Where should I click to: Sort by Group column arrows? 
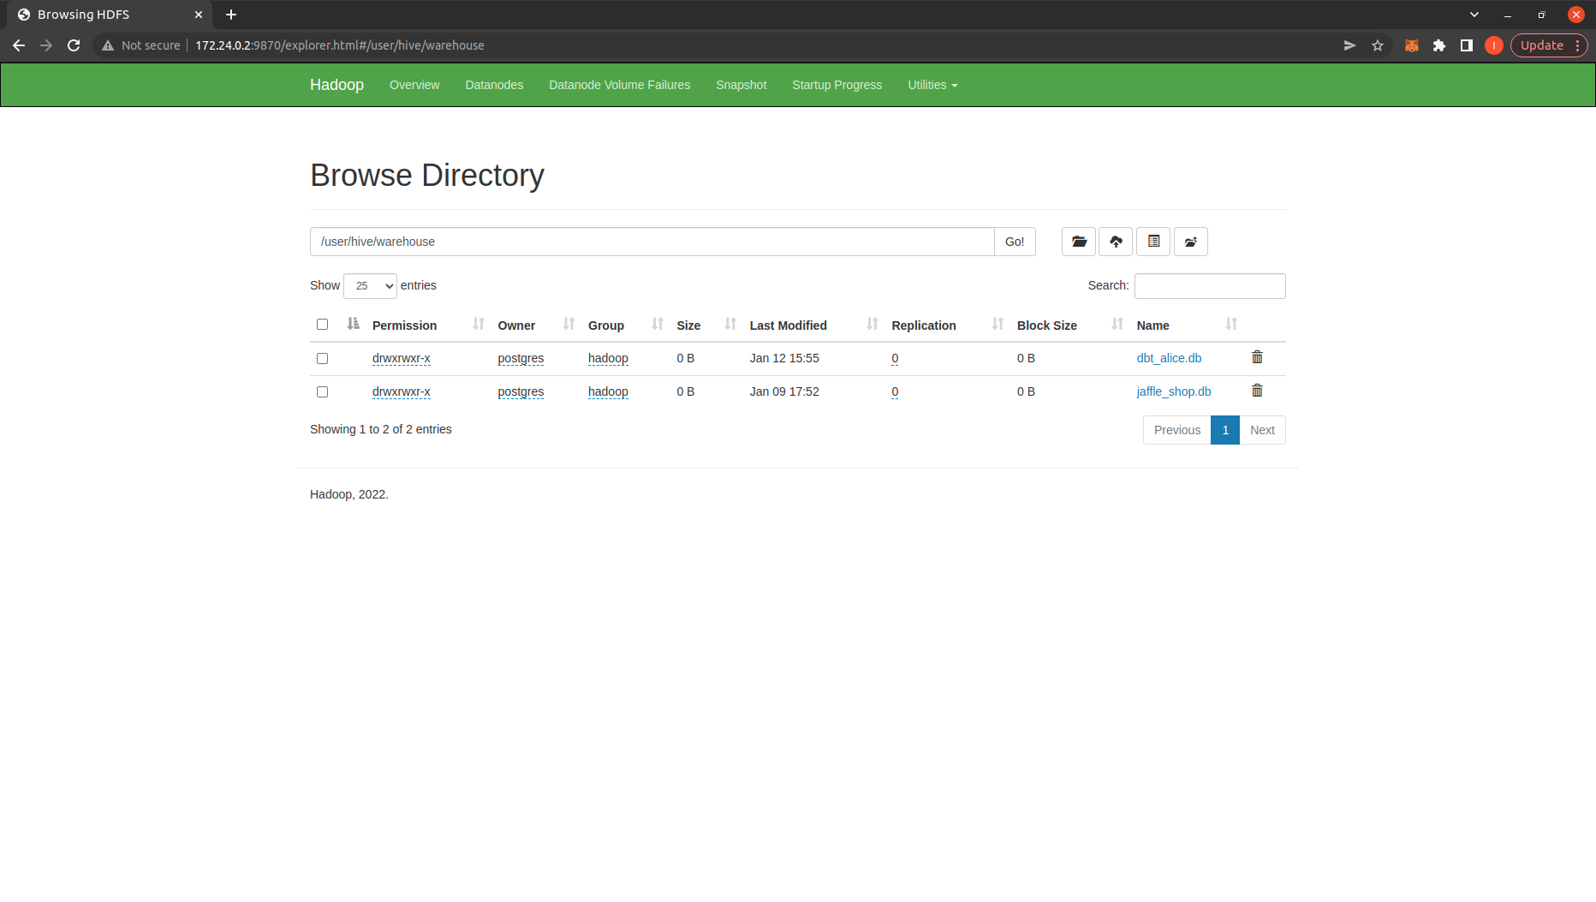click(658, 324)
